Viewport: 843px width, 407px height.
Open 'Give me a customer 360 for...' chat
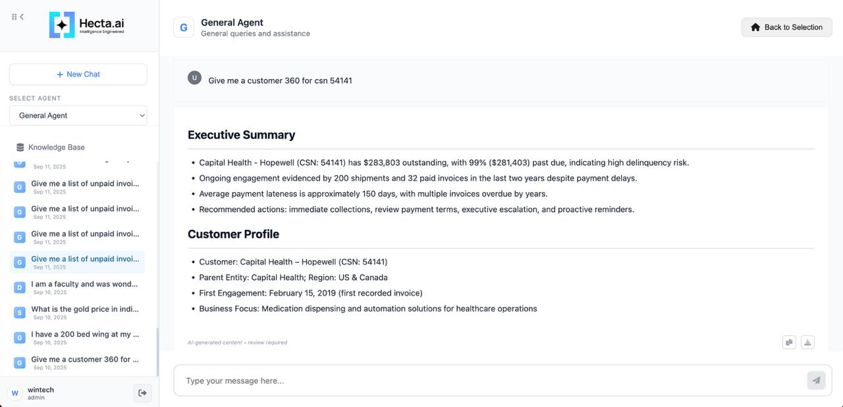tap(84, 360)
